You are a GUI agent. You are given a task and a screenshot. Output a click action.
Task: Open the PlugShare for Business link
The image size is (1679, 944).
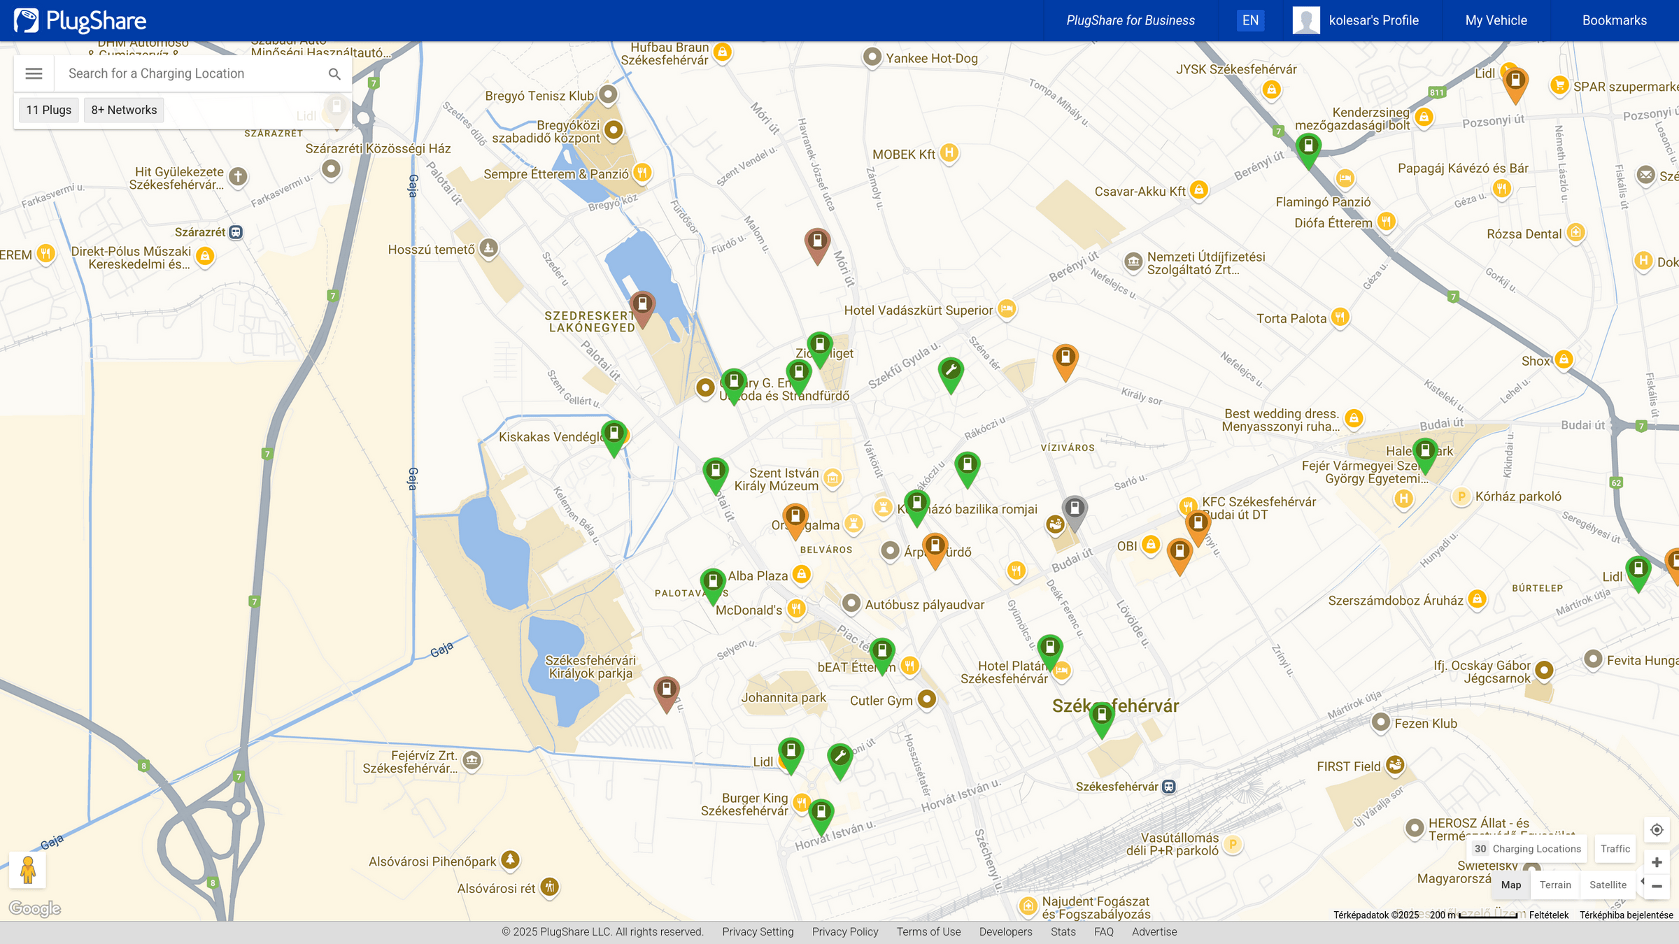pos(1130,20)
